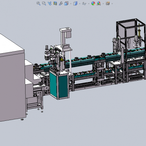Select the Zoom to Area tool
Screen dimensions: 146x146
44,3
